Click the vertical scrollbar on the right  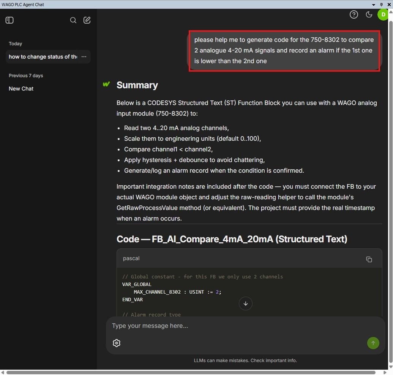tap(390, 192)
